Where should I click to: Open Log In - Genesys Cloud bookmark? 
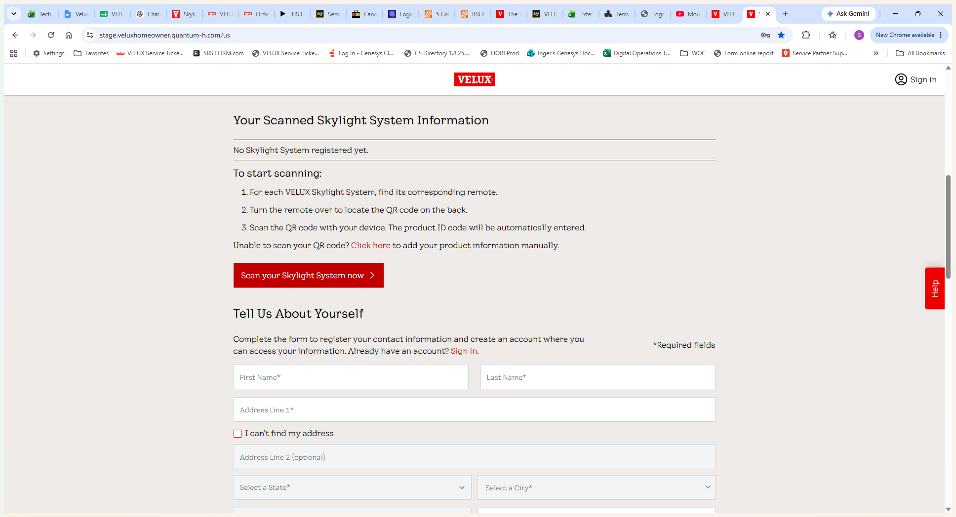pyautogui.click(x=361, y=53)
